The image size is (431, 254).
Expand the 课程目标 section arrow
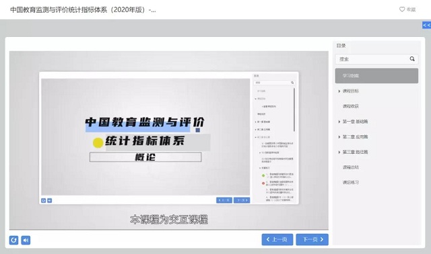pyautogui.click(x=339, y=91)
